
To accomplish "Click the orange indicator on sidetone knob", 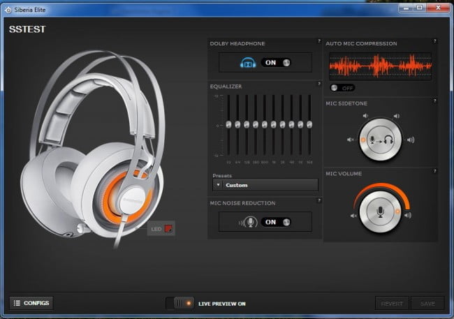I will (x=363, y=140).
